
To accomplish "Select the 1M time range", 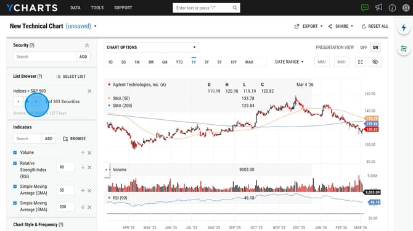I will [x=137, y=62].
